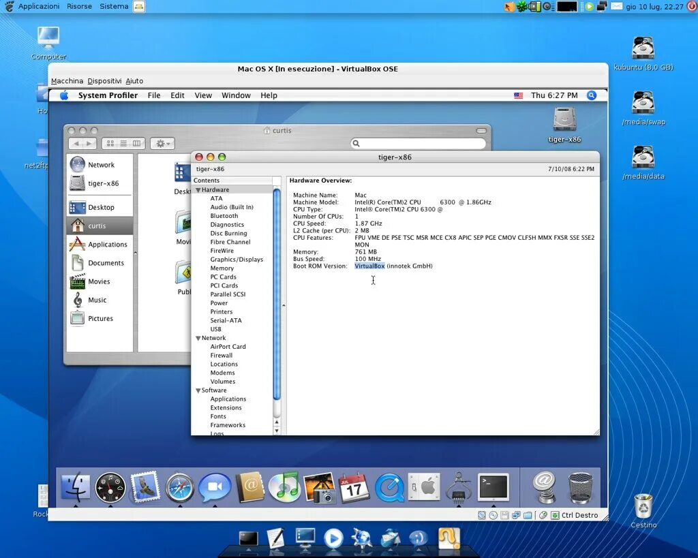Collapse the Network category in Contents
Image resolution: width=698 pixels, height=558 pixels.
(x=198, y=338)
